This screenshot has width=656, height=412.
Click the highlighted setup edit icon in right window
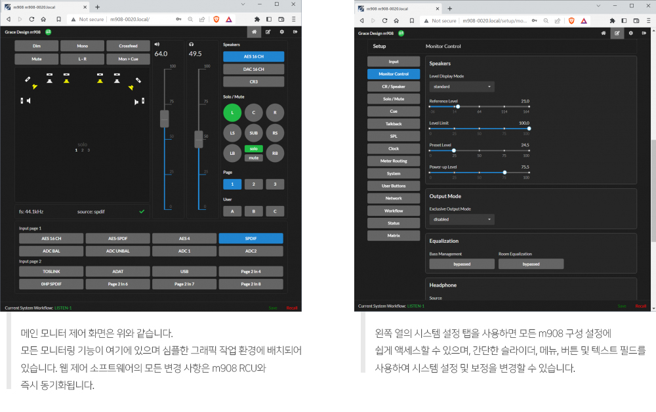[x=617, y=33]
